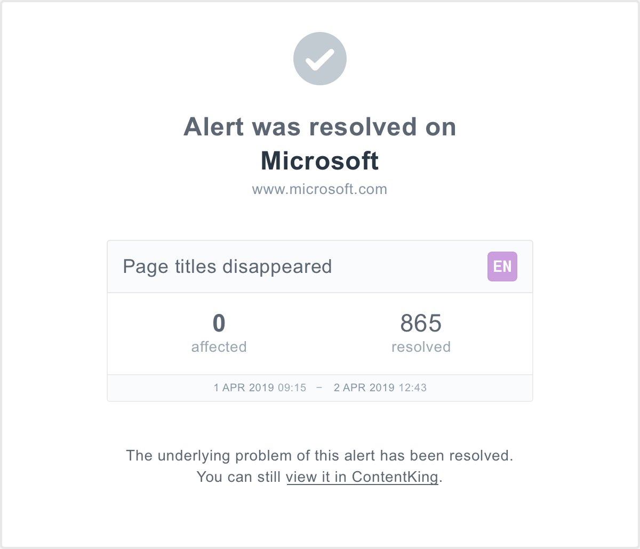Click the Alert was resolved on heading line
This screenshot has height=549, width=640.
[x=319, y=127]
